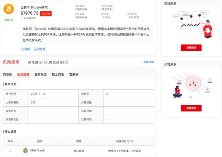222x157 pixels.
Task: Click the 项目关系 illustration image
Action: [x=193, y=24]
